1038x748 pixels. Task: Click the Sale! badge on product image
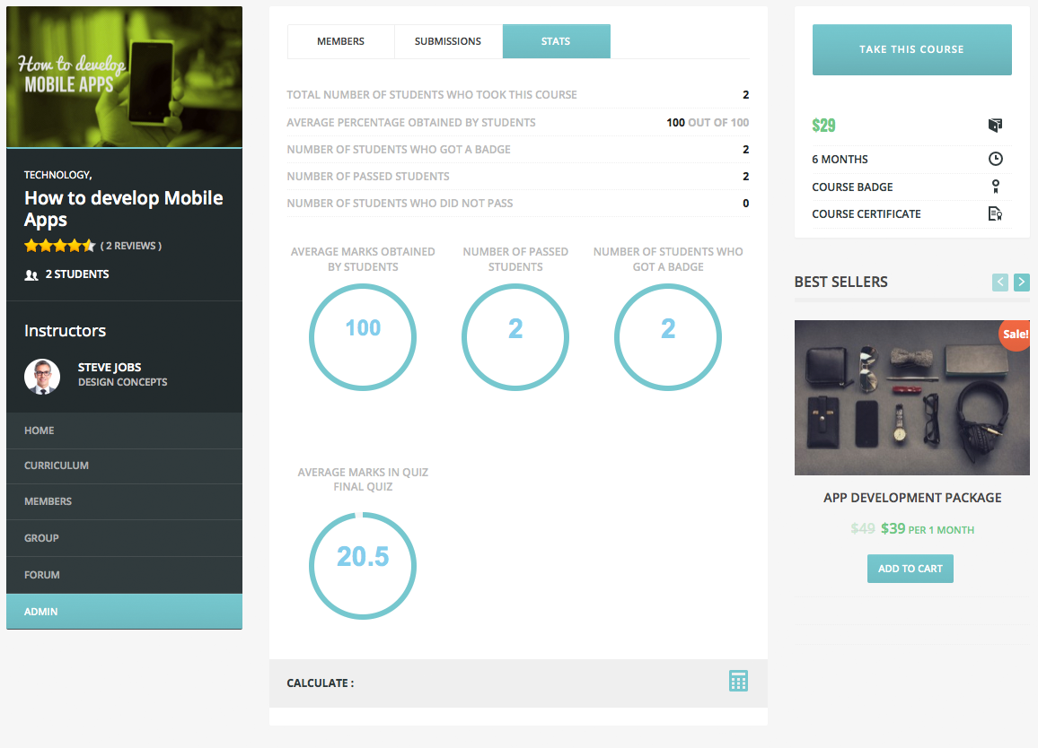pyautogui.click(x=1015, y=335)
